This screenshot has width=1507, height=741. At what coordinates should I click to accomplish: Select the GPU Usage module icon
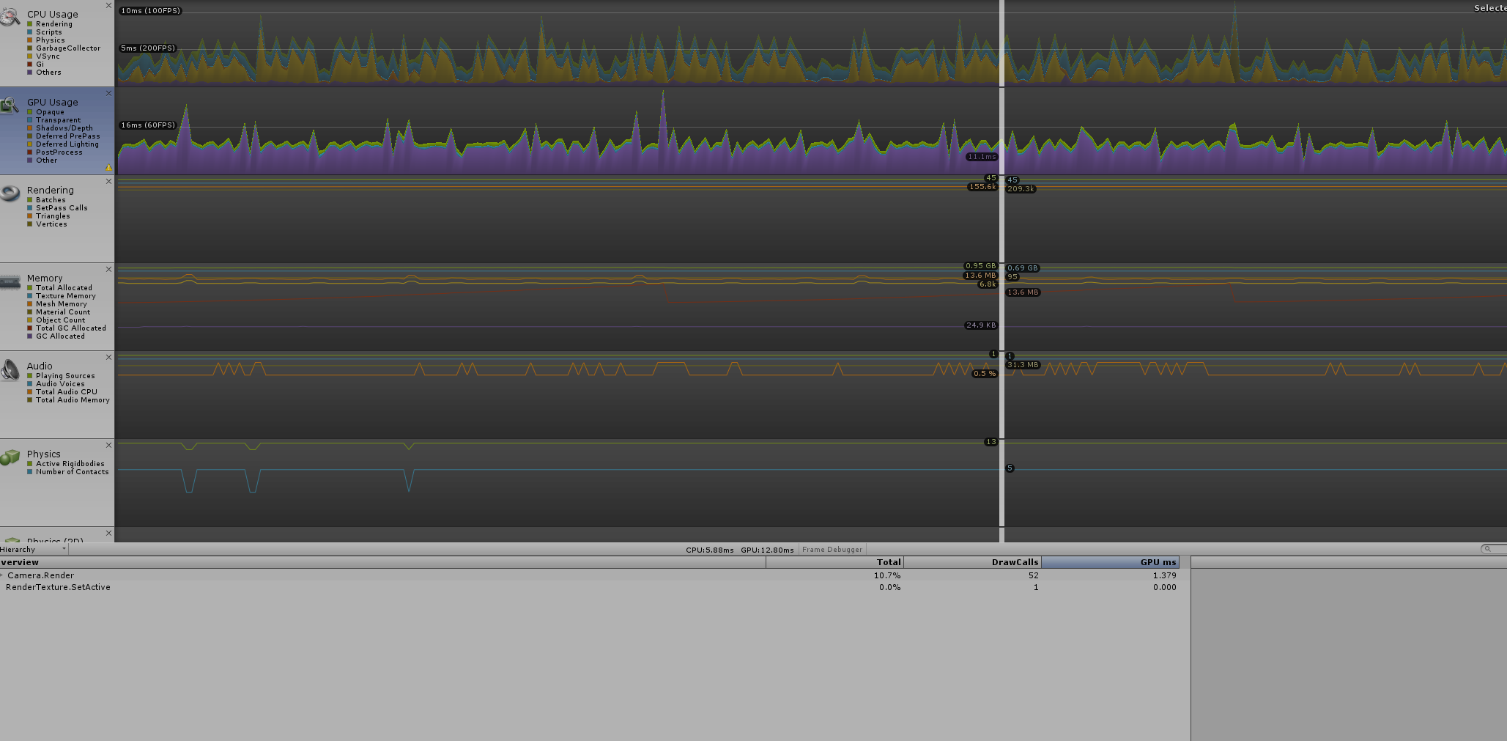tap(10, 106)
